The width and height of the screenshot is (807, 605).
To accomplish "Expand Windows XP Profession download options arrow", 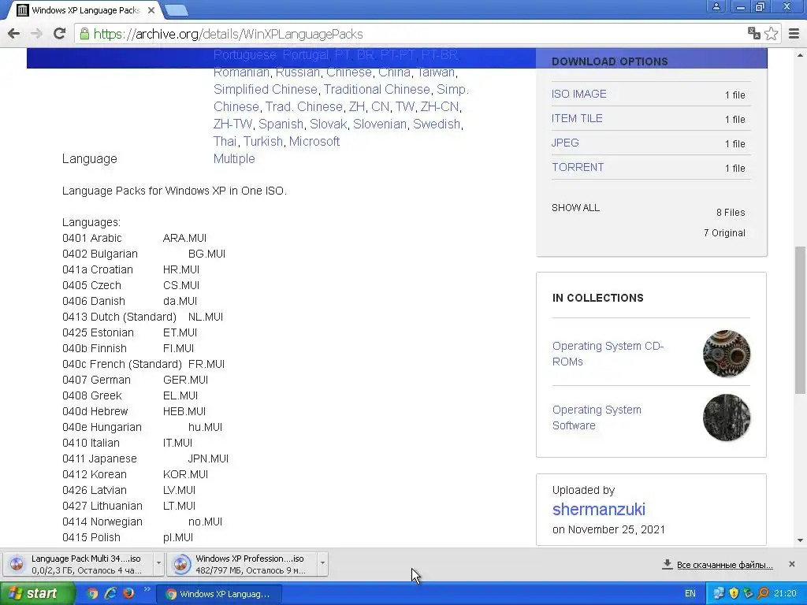I will point(322,563).
